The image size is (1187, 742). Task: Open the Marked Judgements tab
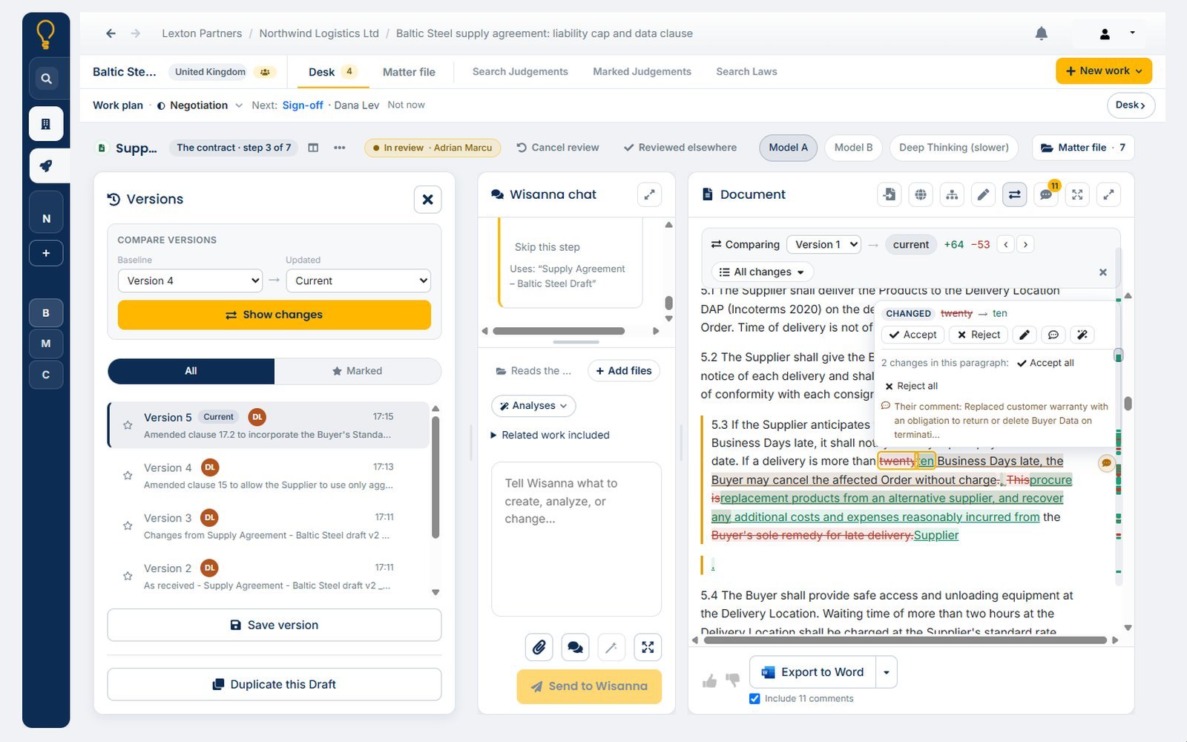pos(642,72)
